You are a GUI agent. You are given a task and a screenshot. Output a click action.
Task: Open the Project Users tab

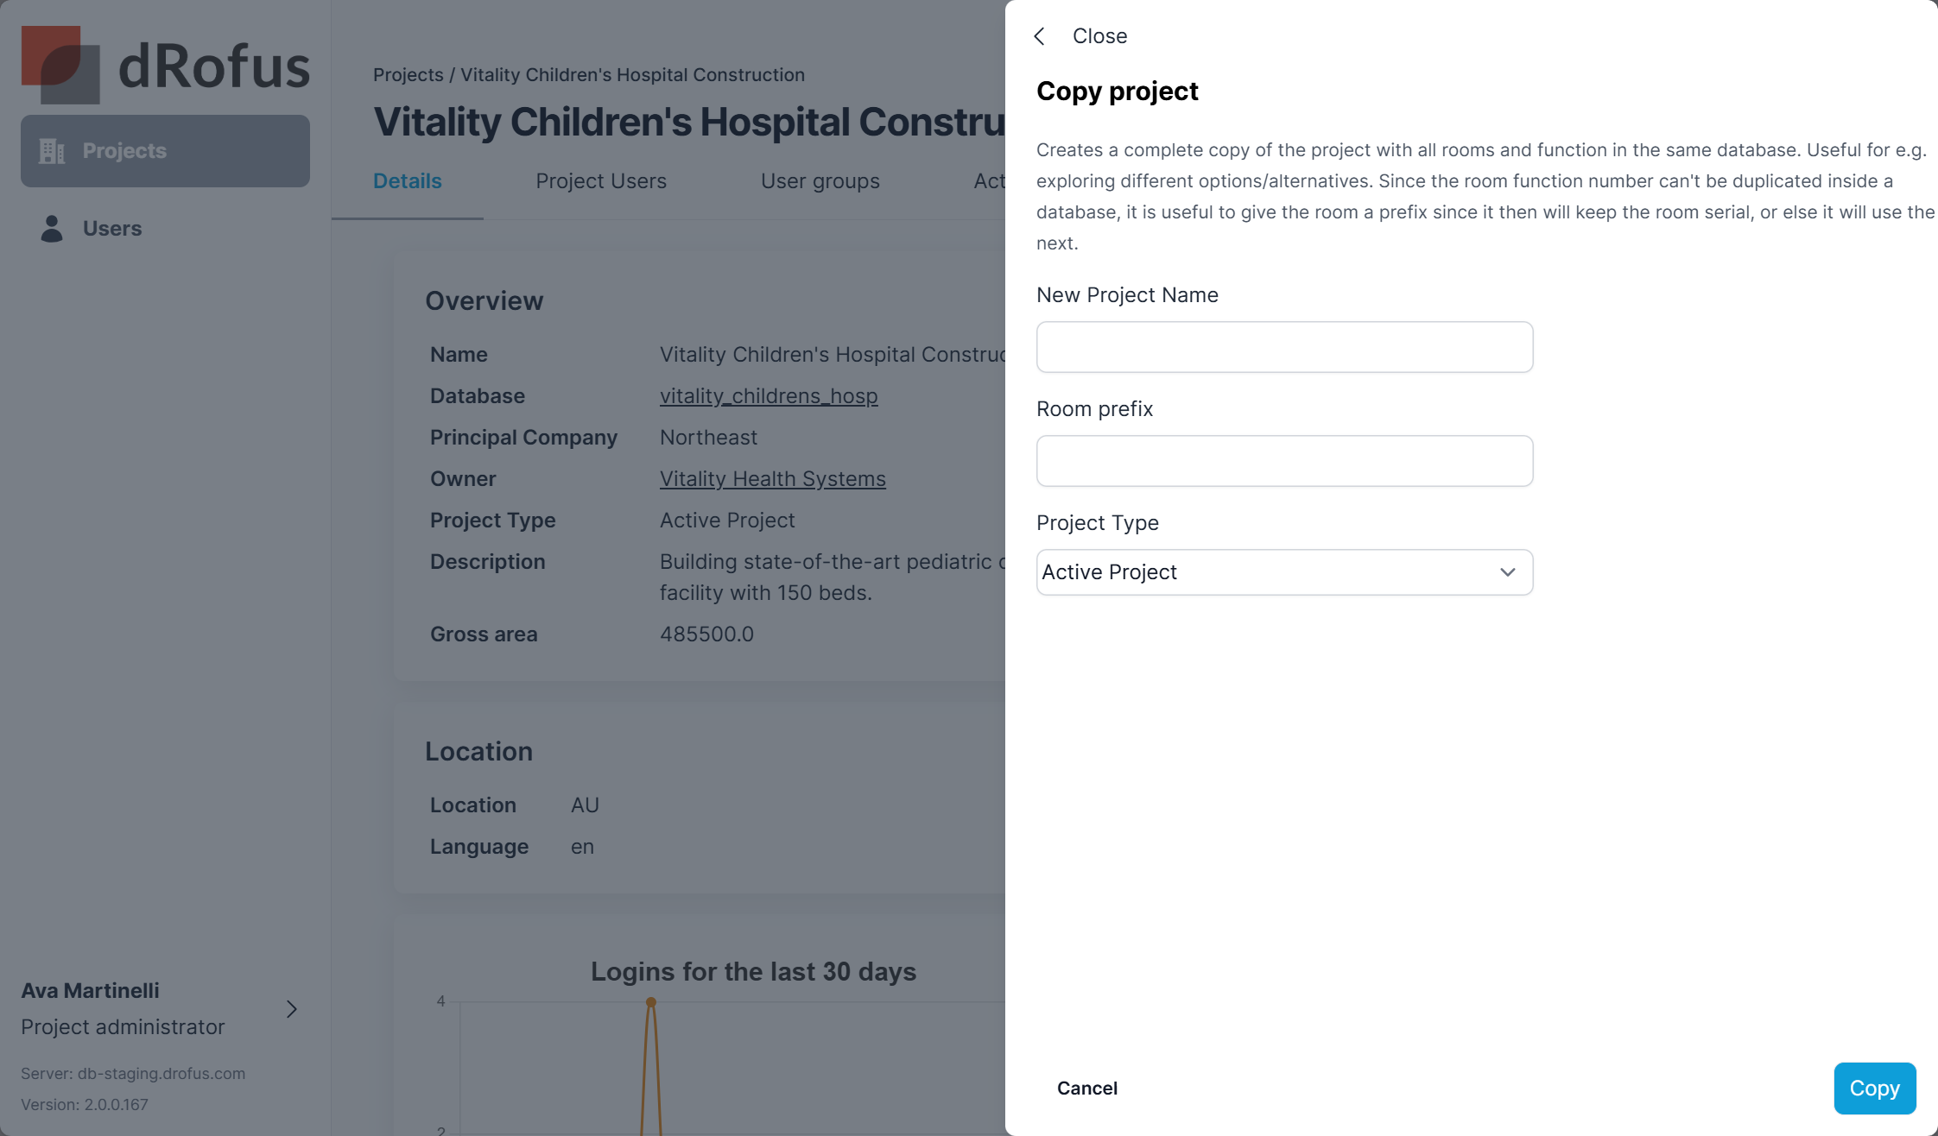[x=601, y=181]
